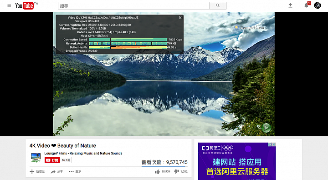Click the Viewport value 855x481
This screenshot has height=180, width=328.
coord(93,21)
